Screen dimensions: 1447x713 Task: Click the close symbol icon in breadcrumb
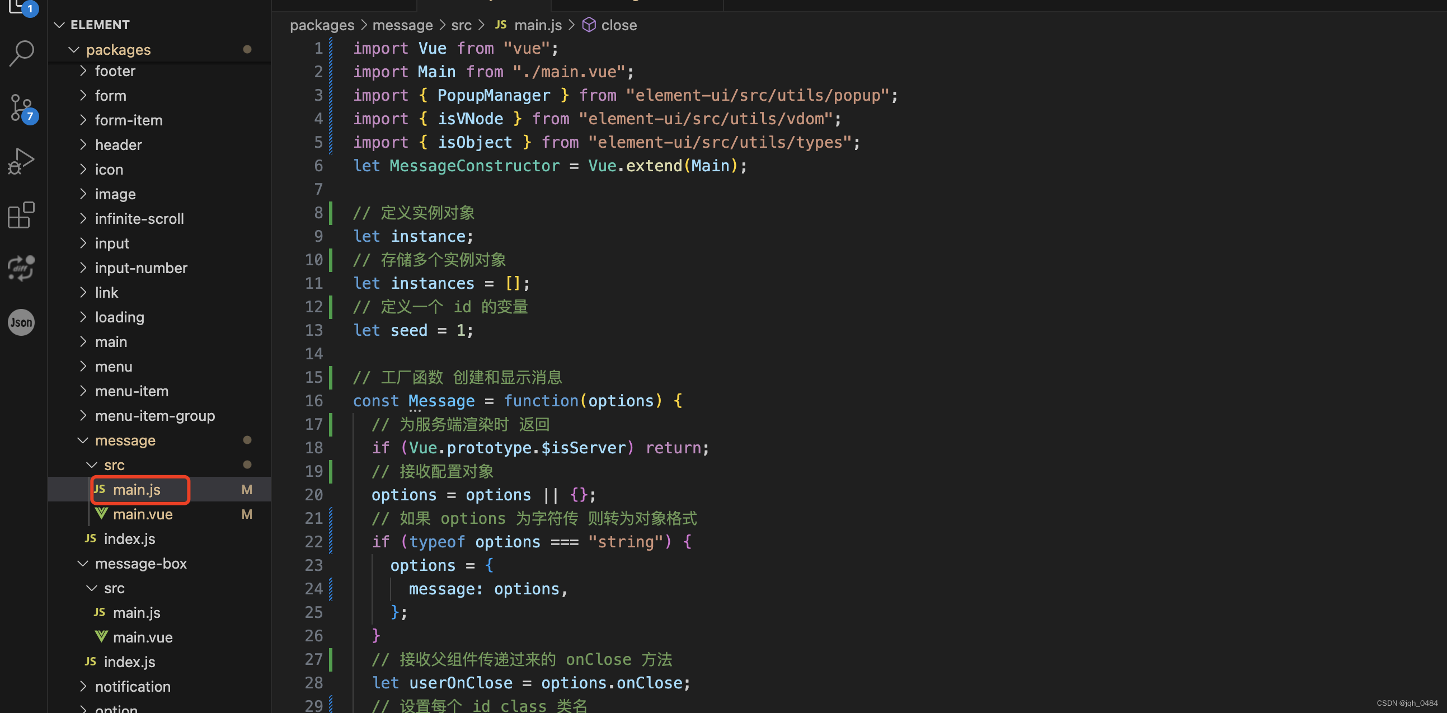click(589, 25)
